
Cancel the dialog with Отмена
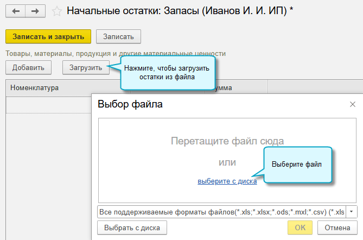click(x=337, y=228)
